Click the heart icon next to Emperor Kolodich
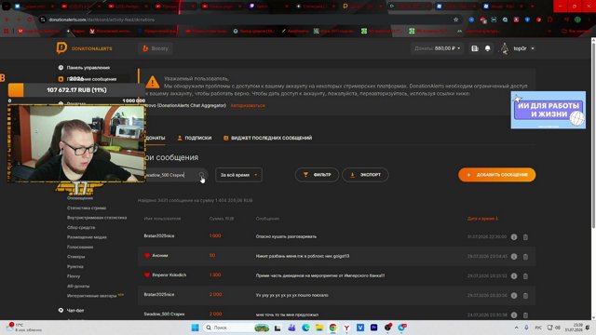 tap(147, 275)
